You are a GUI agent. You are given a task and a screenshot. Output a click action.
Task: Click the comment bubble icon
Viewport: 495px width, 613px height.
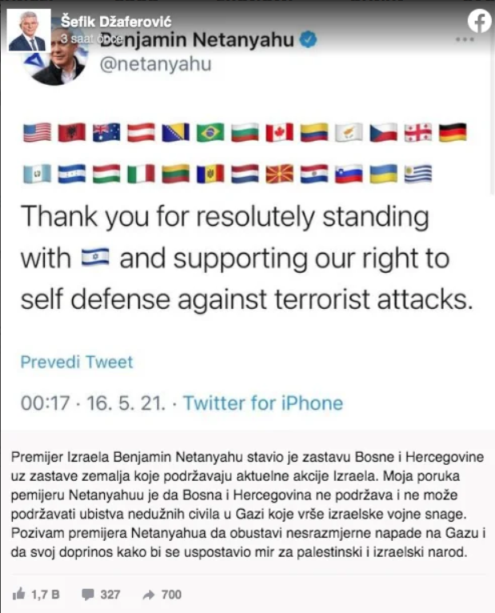(87, 595)
